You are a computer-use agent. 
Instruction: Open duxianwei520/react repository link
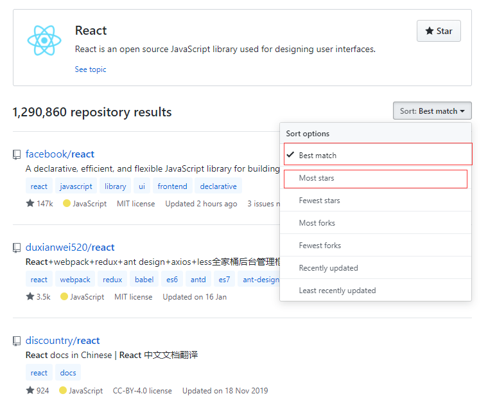[x=70, y=247]
